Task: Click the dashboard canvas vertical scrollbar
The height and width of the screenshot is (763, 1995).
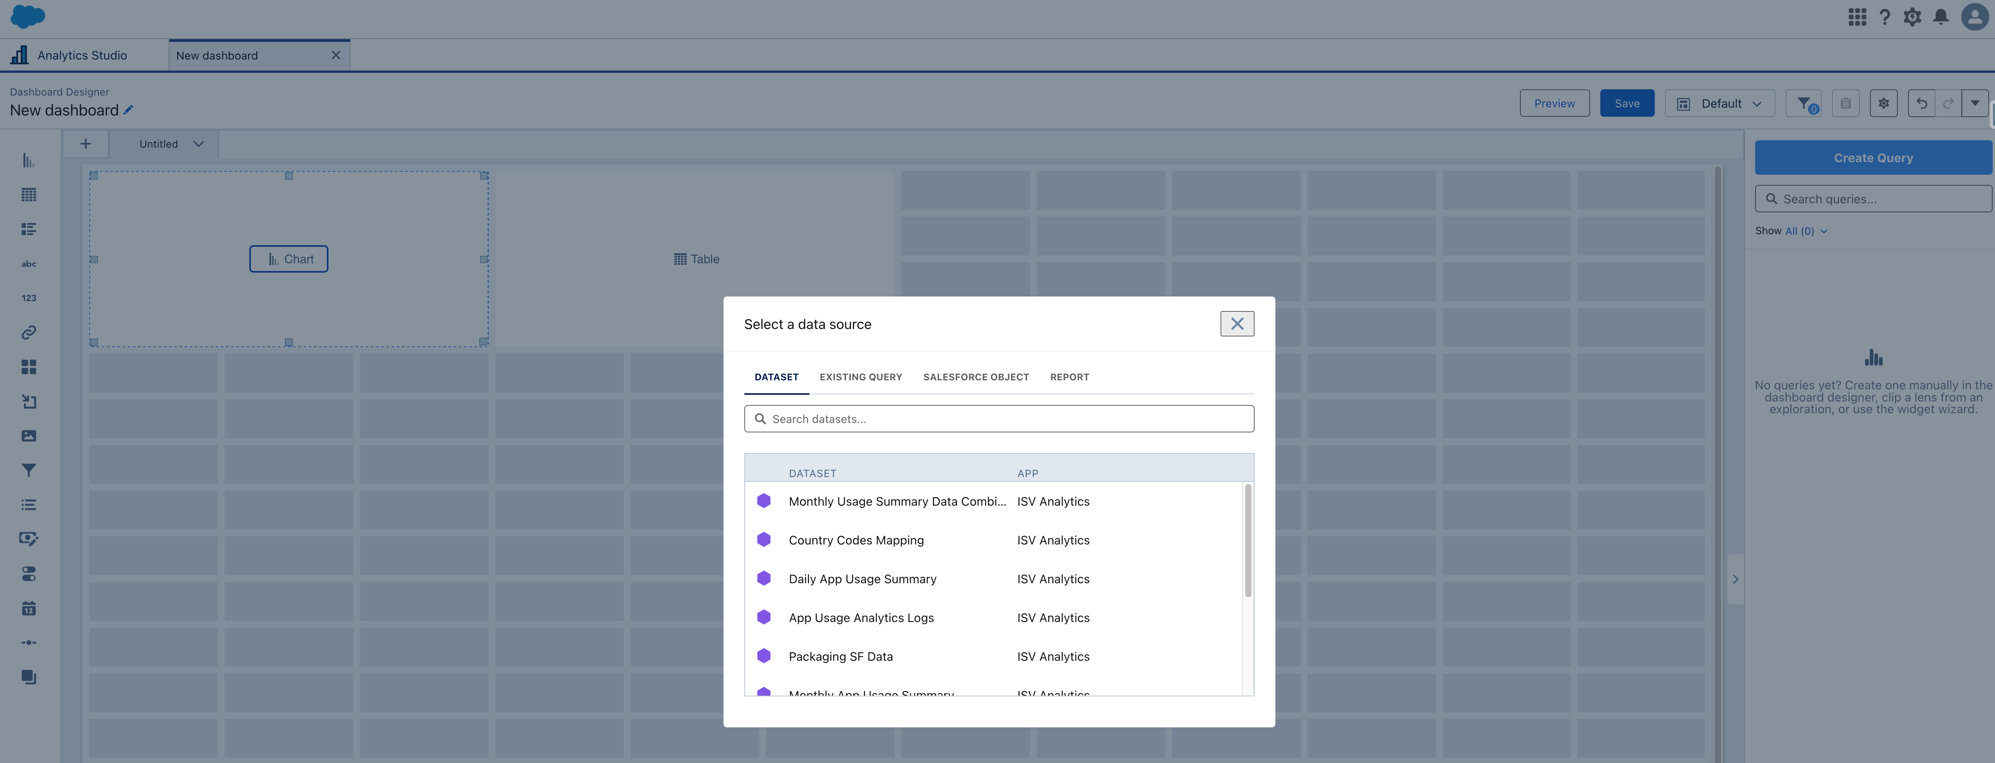Action: click(x=1718, y=464)
